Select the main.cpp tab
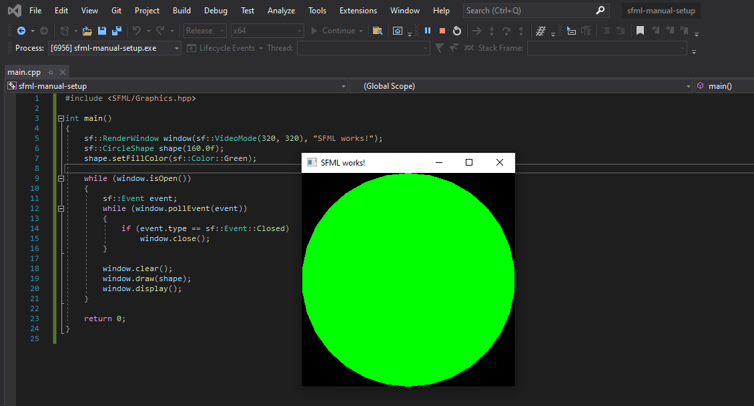The width and height of the screenshot is (754, 406). [x=25, y=71]
